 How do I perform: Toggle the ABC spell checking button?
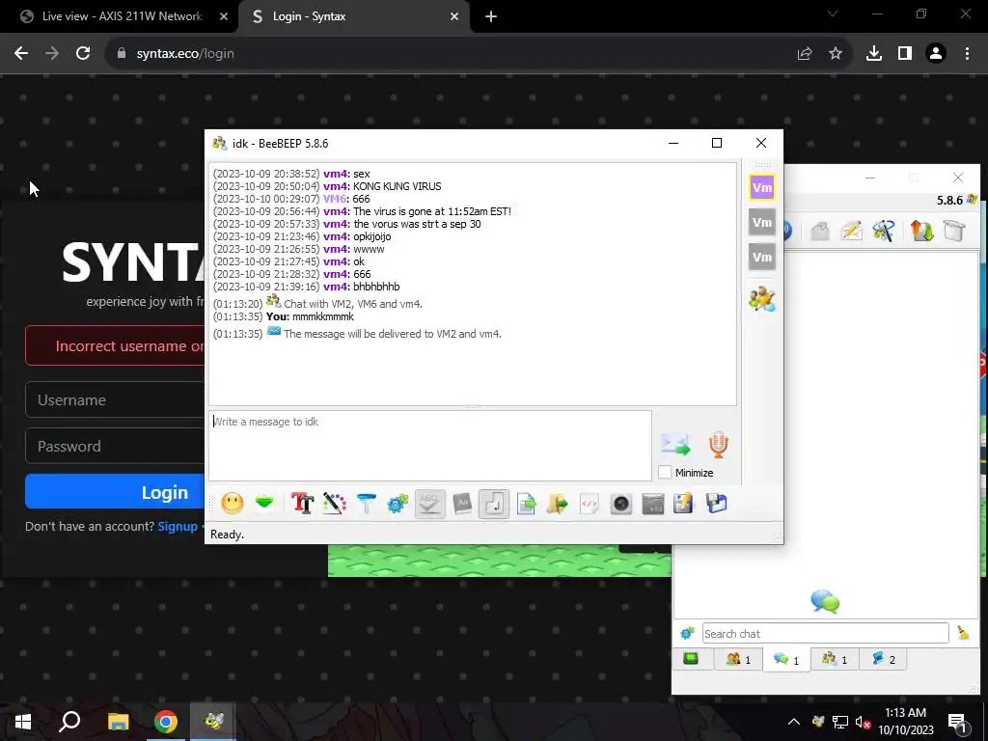pyautogui.click(x=429, y=504)
